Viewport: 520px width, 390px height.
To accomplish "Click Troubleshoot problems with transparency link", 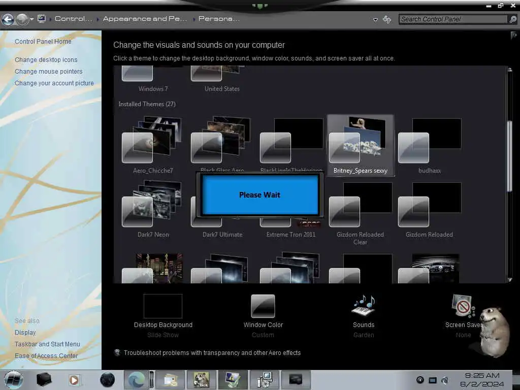I will coord(212,353).
